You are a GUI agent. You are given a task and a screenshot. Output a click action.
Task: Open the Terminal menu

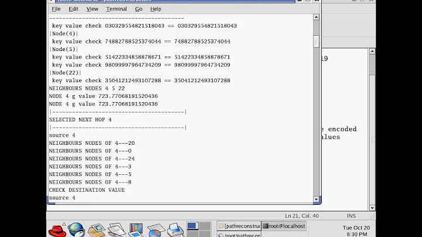(x=116, y=9)
